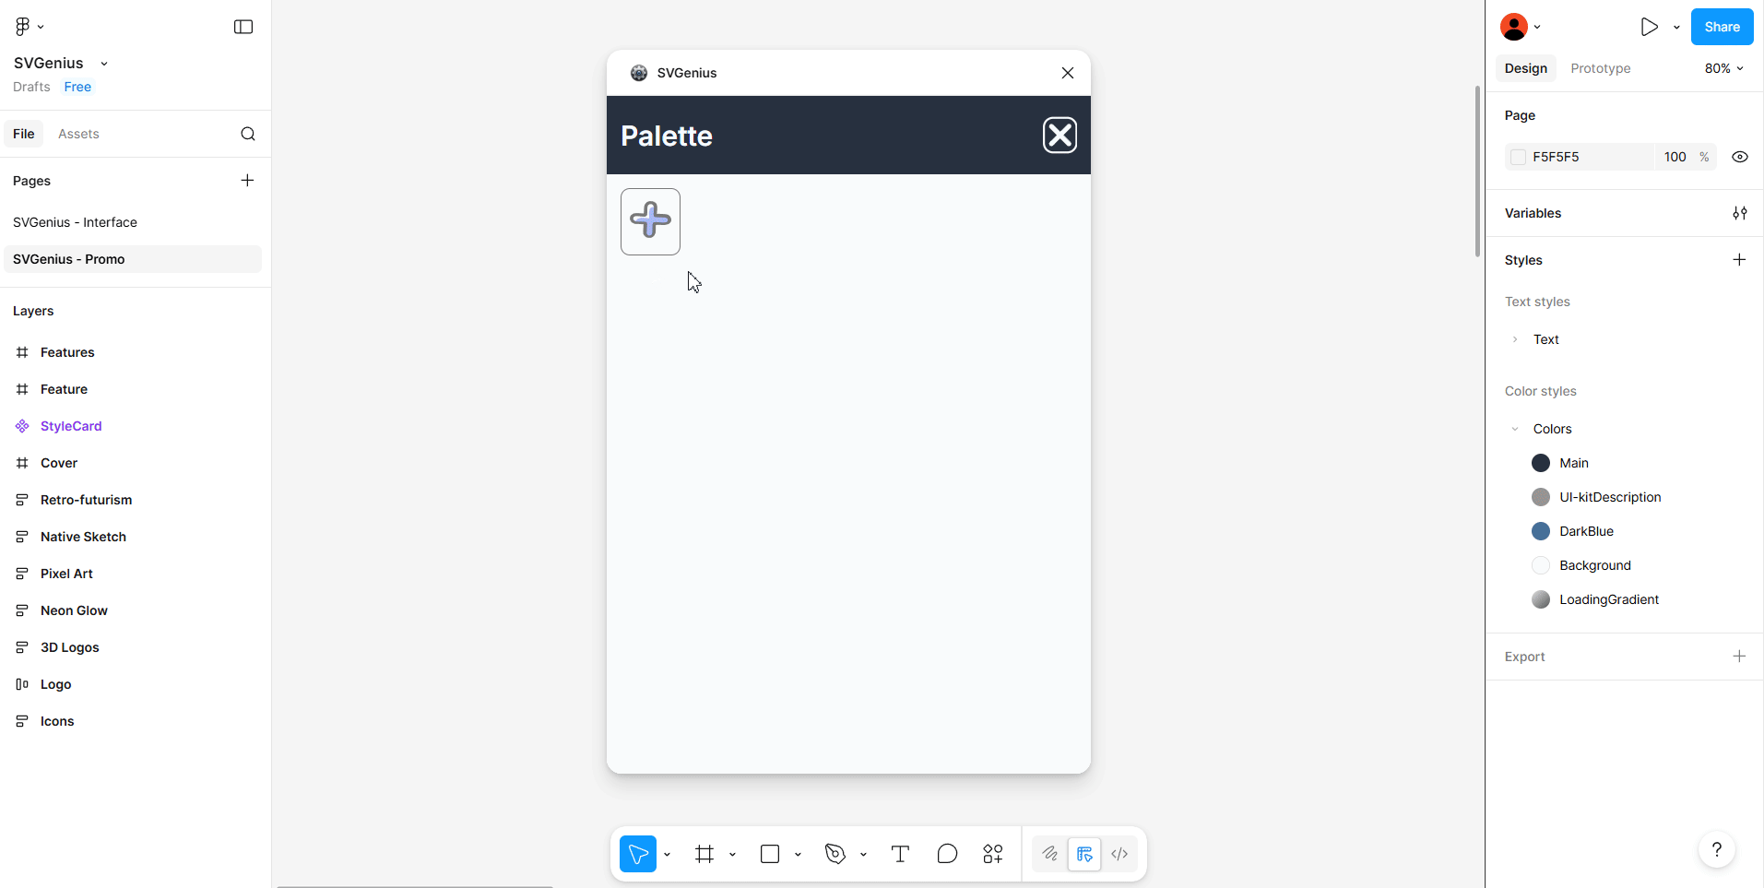Select the SVGenius - Interface page
The image size is (1764, 888).
(x=76, y=222)
